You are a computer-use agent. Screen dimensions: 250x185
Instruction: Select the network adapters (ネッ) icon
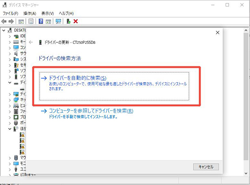point(16,100)
